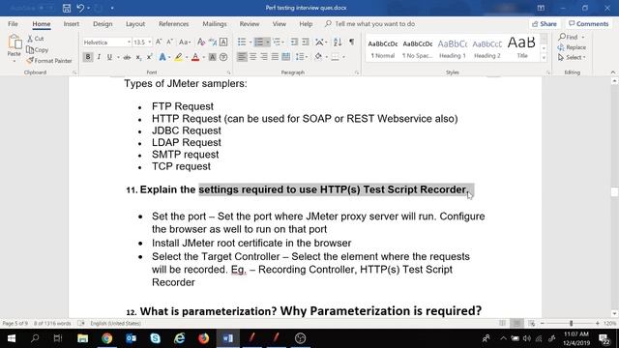
Task: Switch to the Review tab
Action: coord(250,23)
